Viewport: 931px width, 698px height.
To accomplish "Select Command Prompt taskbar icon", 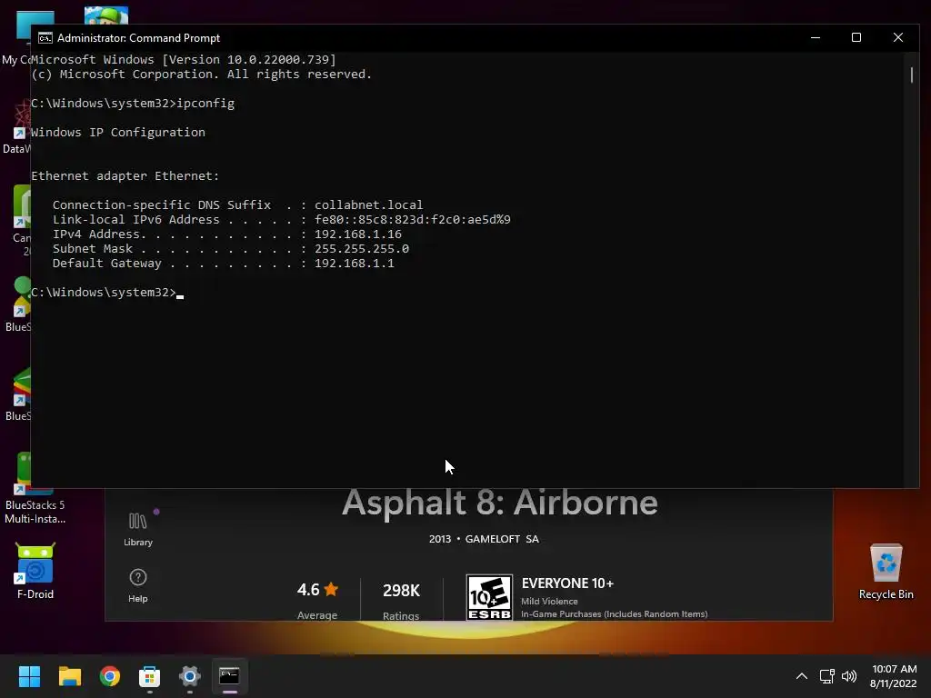I will [230, 676].
